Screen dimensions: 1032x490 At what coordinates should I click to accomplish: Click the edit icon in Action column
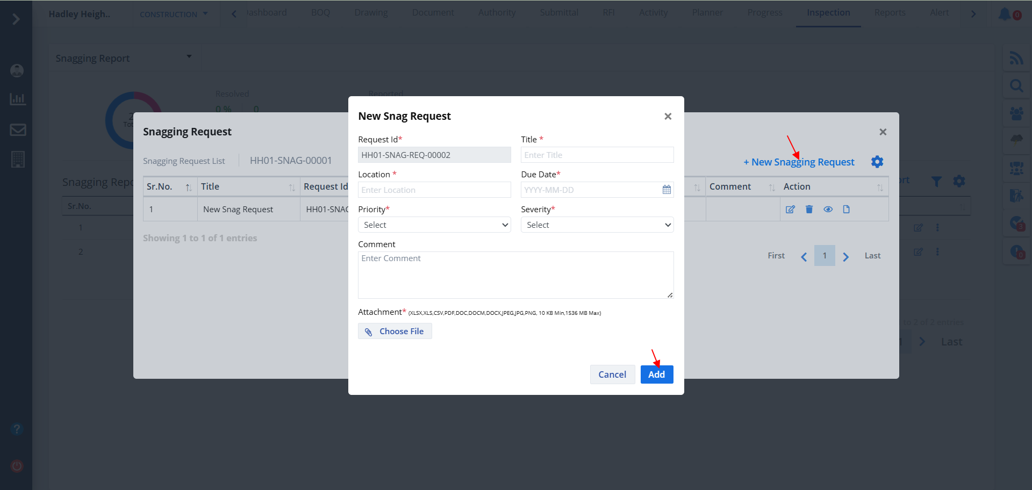click(x=790, y=210)
